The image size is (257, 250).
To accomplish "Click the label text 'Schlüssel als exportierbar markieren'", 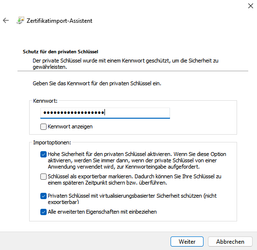I will click(x=90, y=176).
